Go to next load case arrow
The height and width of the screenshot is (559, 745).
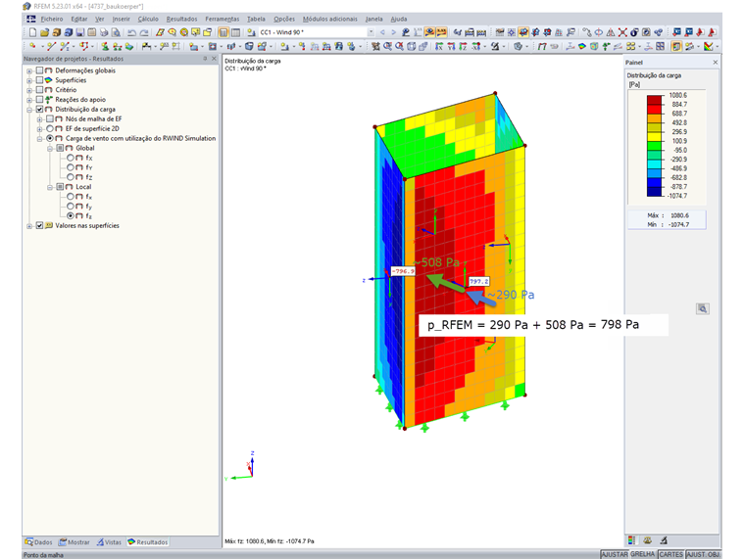point(393,32)
